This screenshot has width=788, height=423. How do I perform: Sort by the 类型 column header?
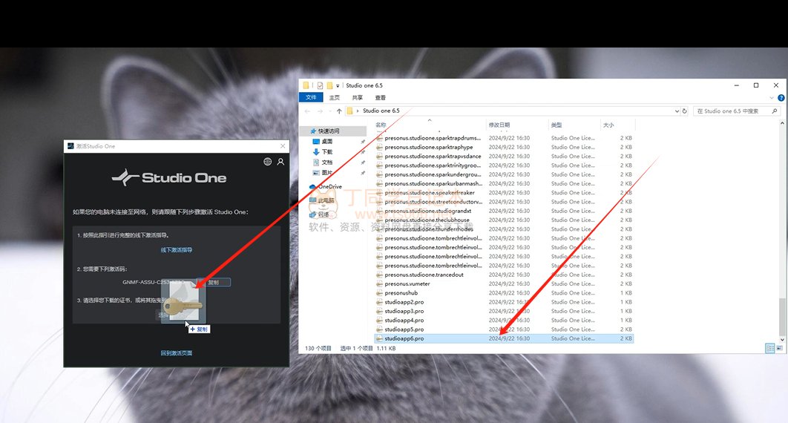(x=556, y=125)
